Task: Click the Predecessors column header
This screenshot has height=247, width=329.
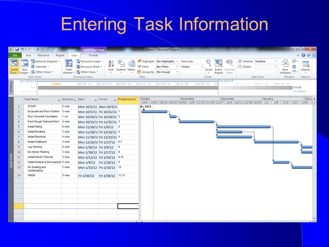Action: [x=128, y=101]
